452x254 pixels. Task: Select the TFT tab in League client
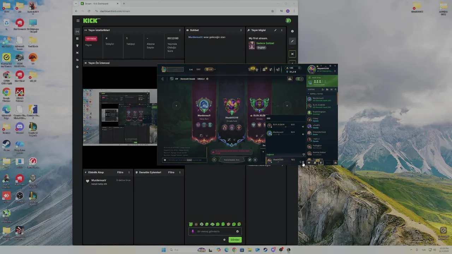point(198,69)
